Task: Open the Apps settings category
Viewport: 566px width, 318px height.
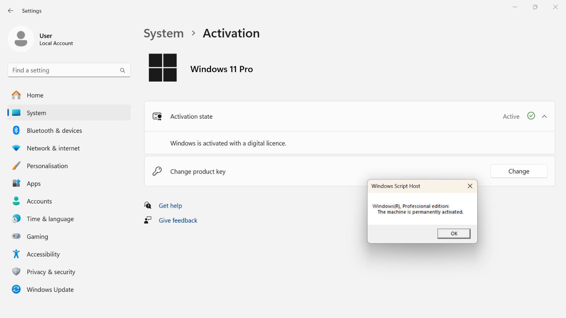Action: pos(69,183)
